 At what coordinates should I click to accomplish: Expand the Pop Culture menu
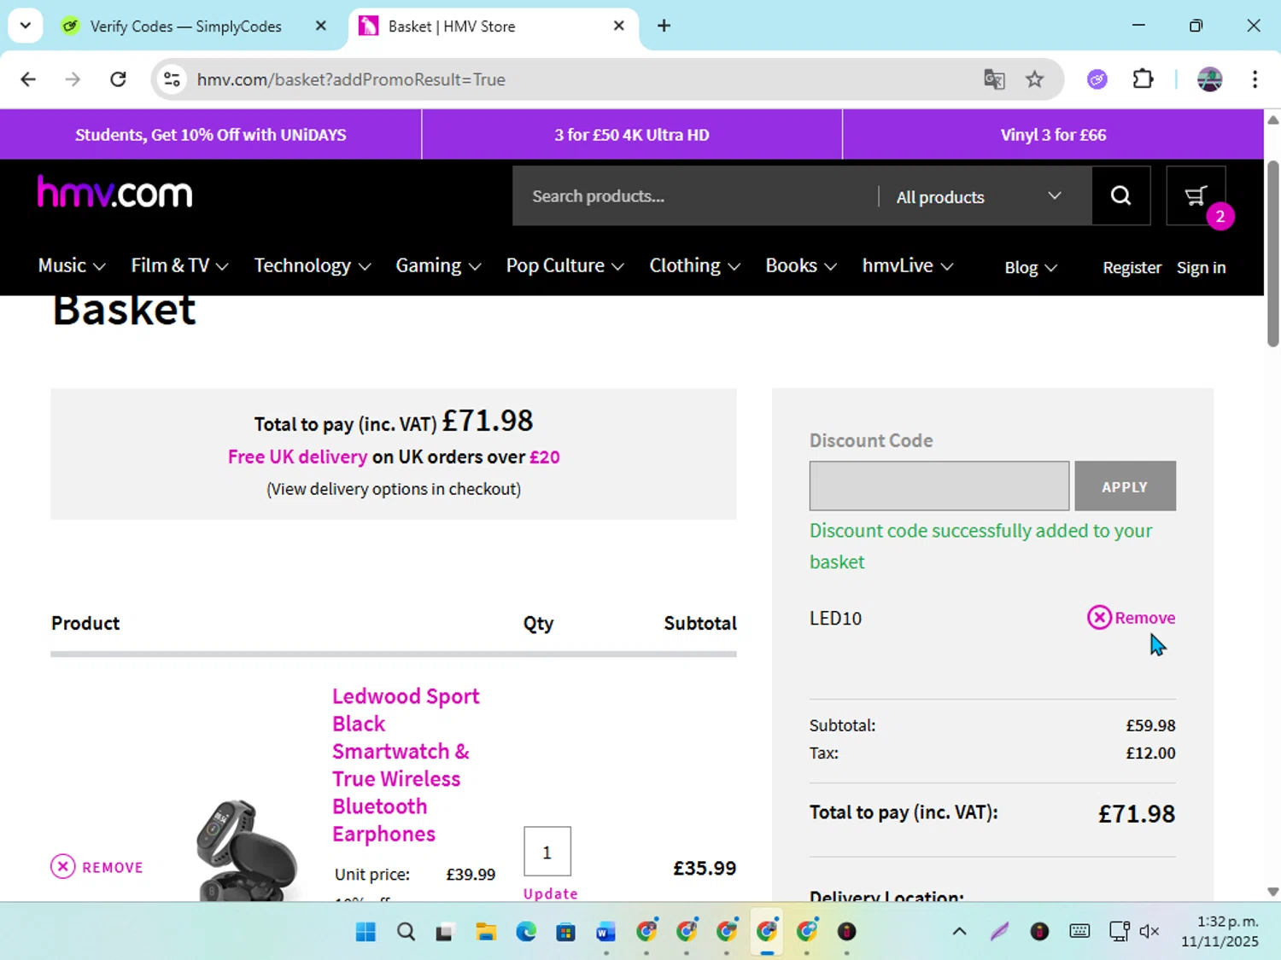pyautogui.click(x=564, y=265)
